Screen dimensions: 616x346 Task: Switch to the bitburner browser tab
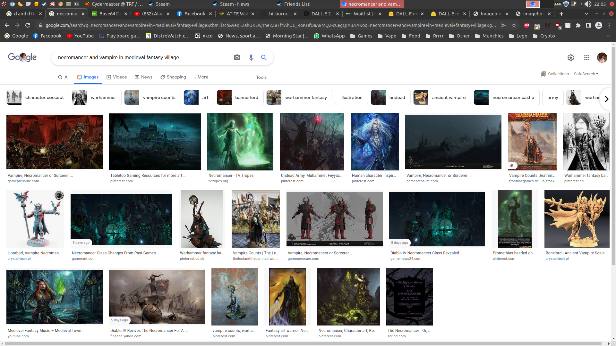click(279, 14)
